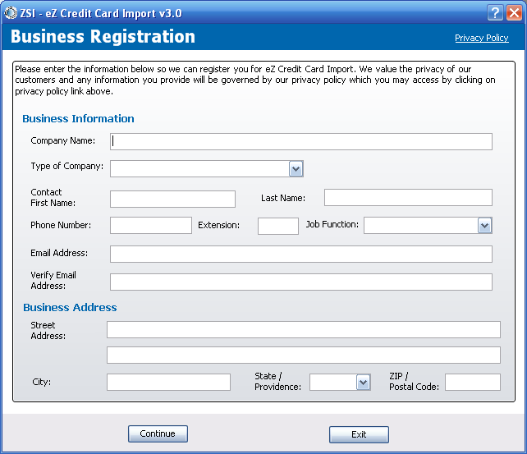Screen dimensions: 527x454
Task: Expand the State / Providence dropdown
Action: [x=363, y=382]
